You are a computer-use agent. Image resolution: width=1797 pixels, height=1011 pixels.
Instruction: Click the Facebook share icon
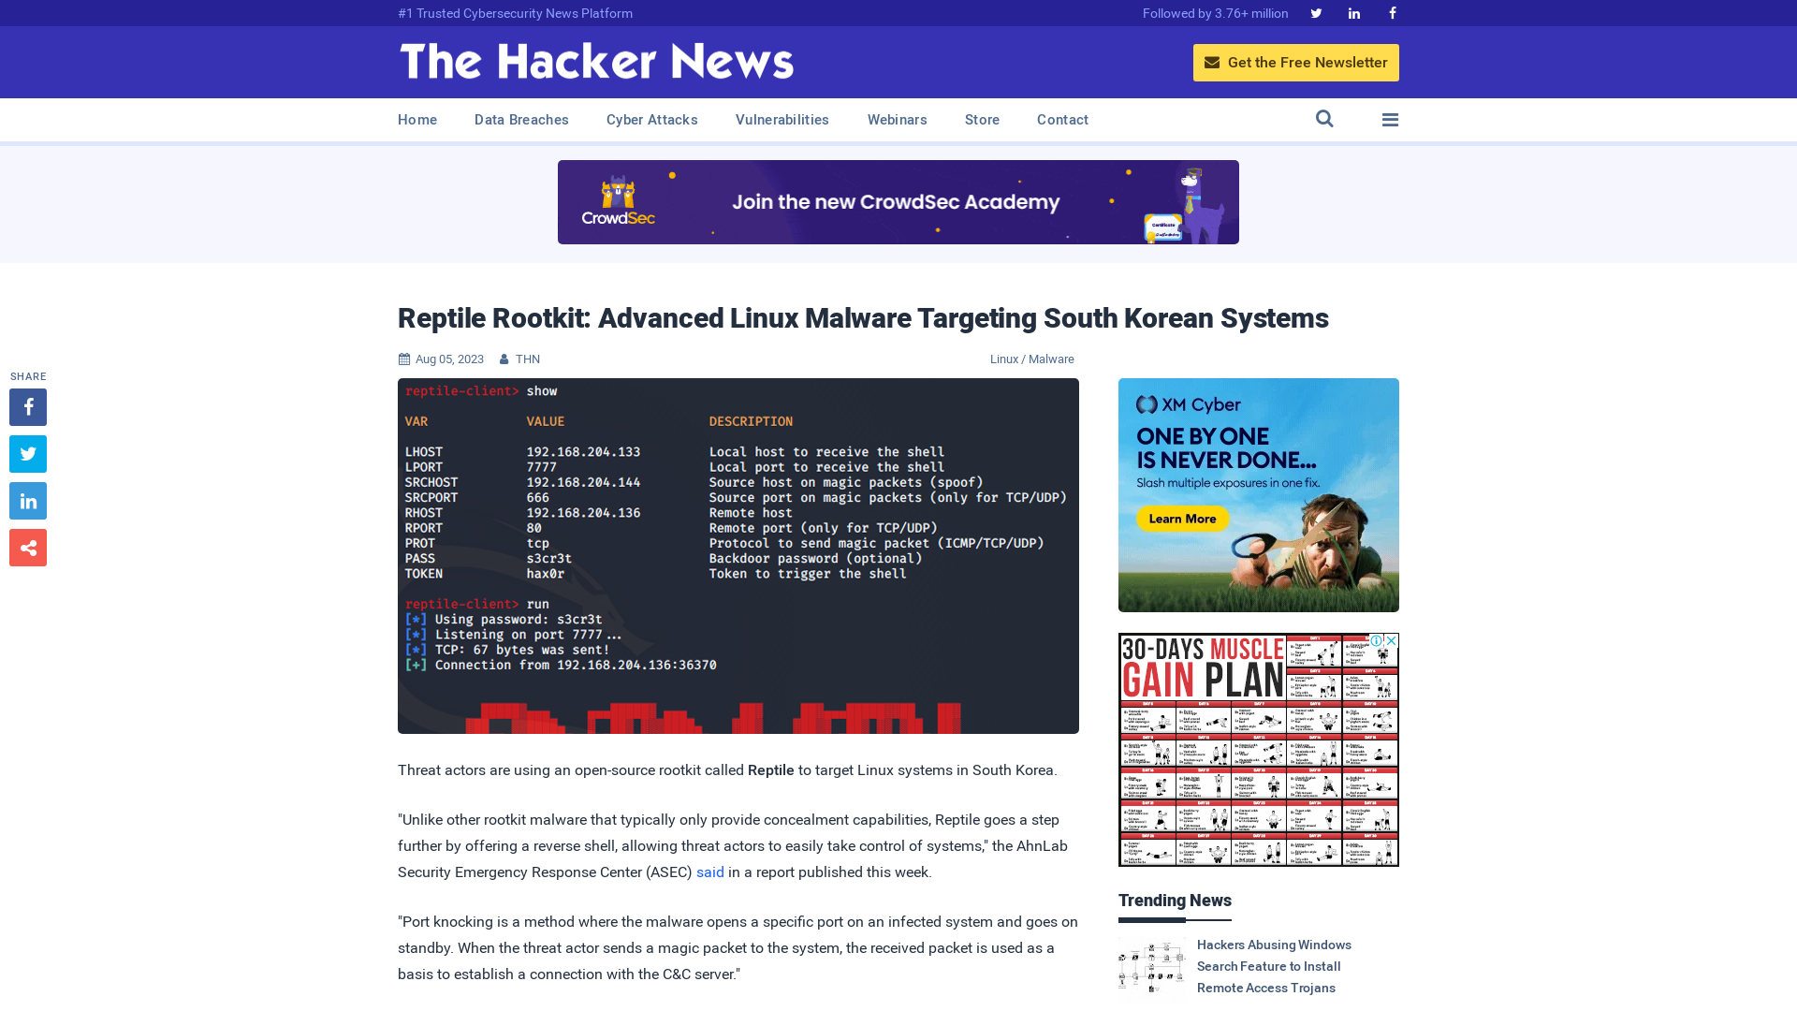[x=27, y=406]
